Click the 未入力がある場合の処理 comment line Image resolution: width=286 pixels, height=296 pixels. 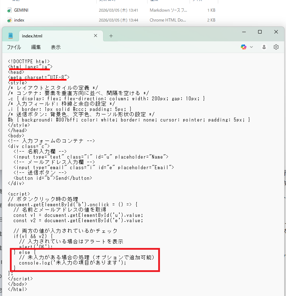[x=87, y=257]
